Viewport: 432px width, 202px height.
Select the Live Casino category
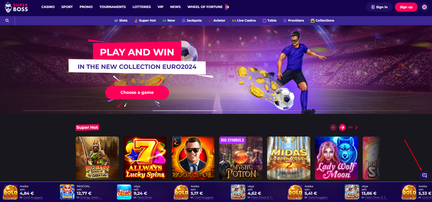[244, 21]
